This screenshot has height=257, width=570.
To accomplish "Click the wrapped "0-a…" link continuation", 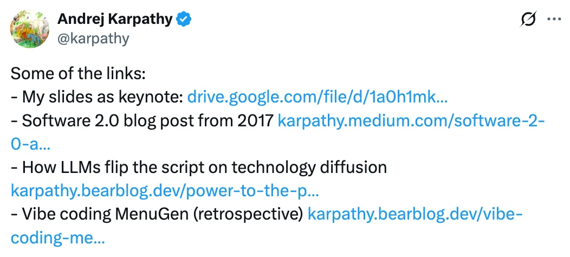I will pos(30,144).
